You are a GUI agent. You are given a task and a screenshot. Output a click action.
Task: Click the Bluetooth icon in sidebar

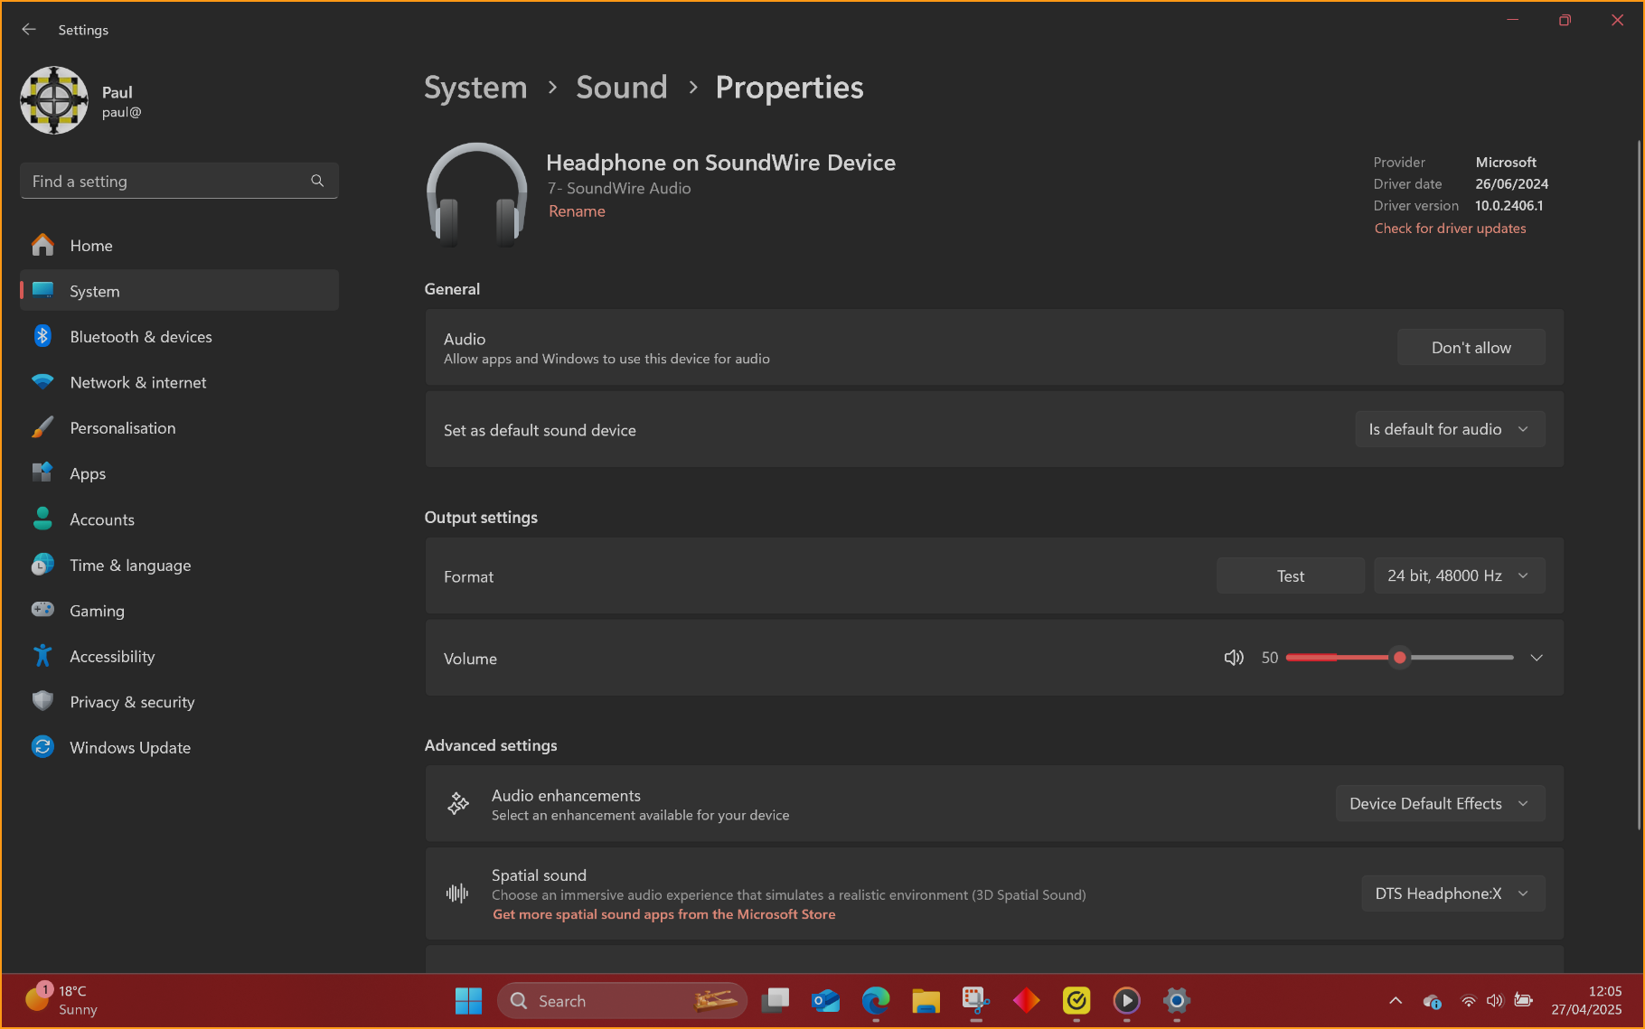coord(42,336)
